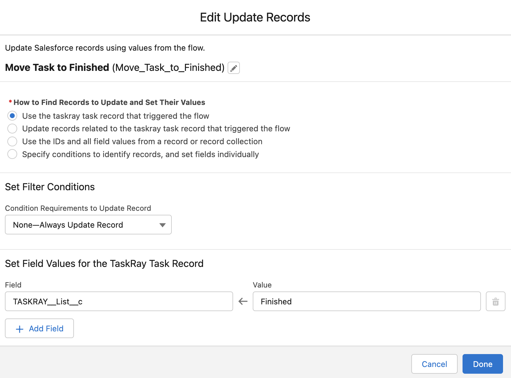Click the Set Field Values for the TaskRay heading
Screen dimensions: 511x378
pyautogui.click(x=104, y=264)
